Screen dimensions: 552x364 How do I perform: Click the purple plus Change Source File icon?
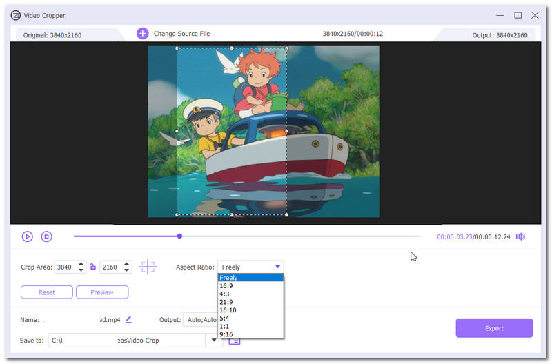[143, 34]
